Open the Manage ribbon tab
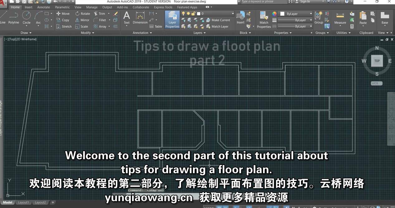395x208 pixels. [92, 7]
